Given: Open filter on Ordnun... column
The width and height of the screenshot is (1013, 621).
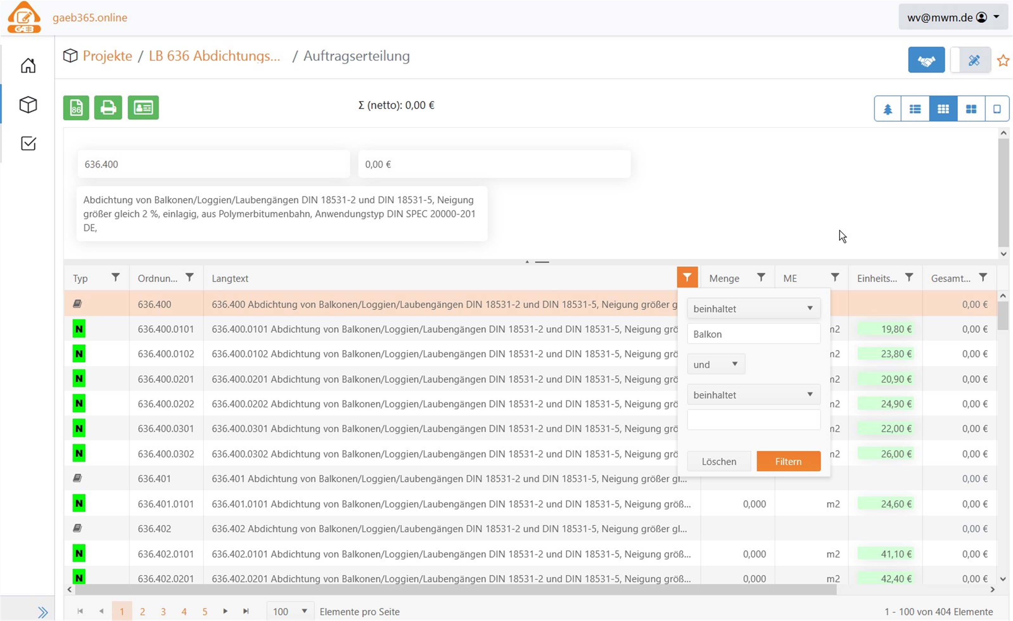Looking at the screenshot, I should tap(189, 278).
